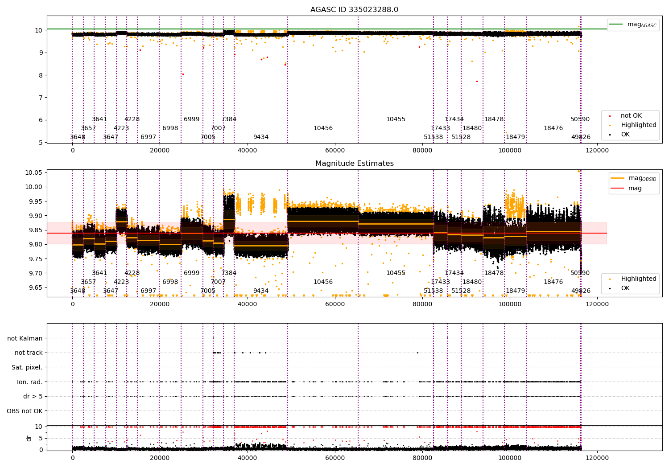Click obsid label 9434 in AGASC plot
Image resolution: width=669 pixels, height=468 pixels.
[261, 137]
